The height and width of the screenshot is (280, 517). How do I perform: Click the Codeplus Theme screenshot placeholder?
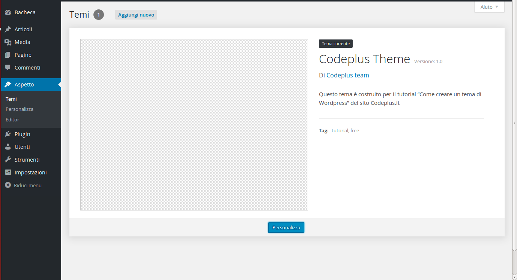point(194,125)
